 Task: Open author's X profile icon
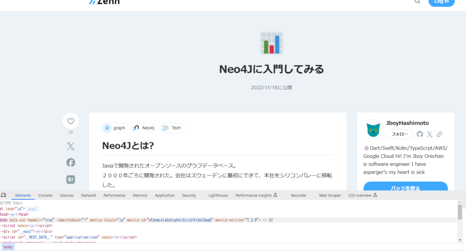pos(430,134)
